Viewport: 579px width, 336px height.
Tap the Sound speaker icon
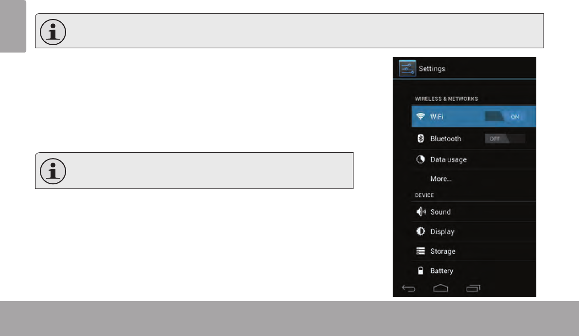(x=421, y=212)
